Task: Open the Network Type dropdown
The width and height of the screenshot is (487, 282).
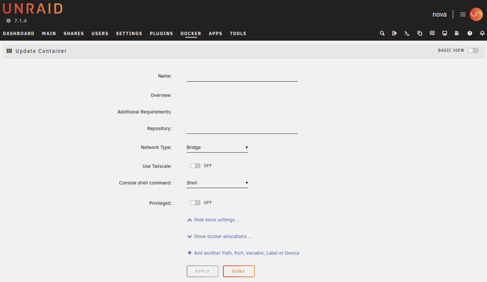Action: (x=217, y=147)
